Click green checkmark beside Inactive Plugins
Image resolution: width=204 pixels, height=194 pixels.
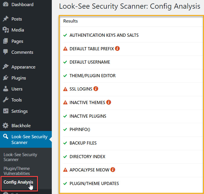coord(65,116)
